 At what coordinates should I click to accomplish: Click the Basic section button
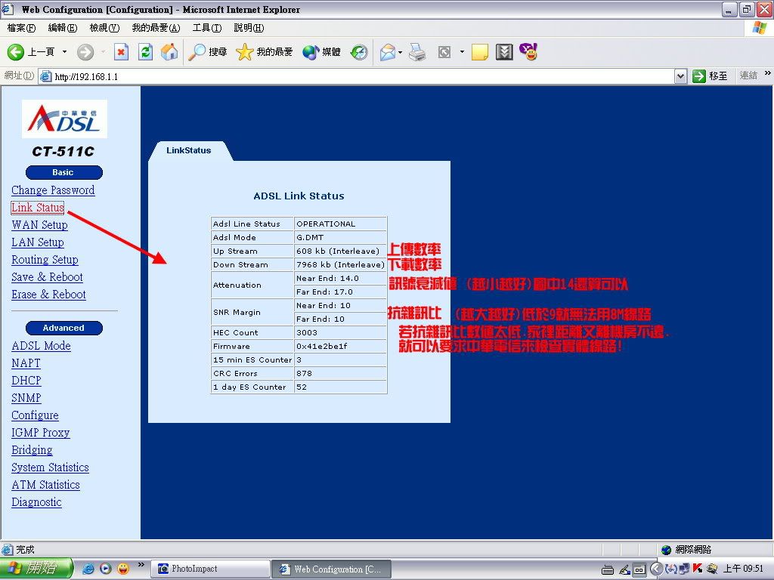(x=63, y=172)
